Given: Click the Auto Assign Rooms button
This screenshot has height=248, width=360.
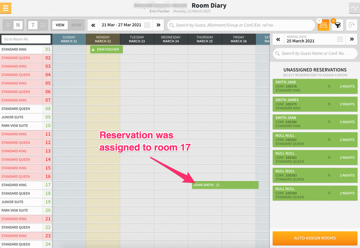Looking at the screenshot, I should coord(315,238).
